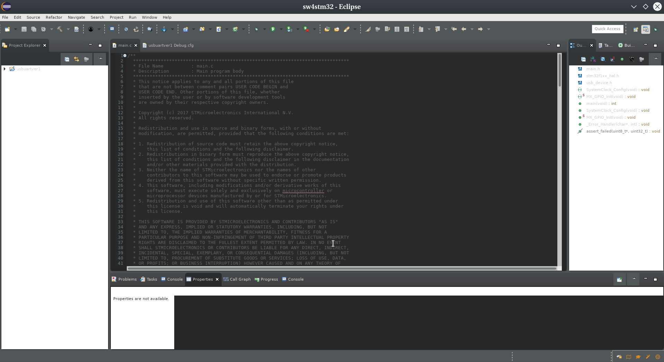This screenshot has width=664, height=362.
Task: Open the Call Graph tab
Action: point(240,279)
